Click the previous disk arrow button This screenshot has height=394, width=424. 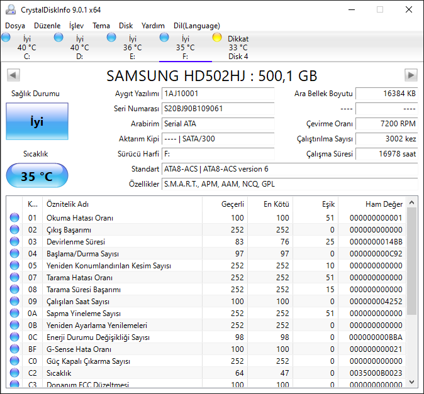[x=13, y=75]
